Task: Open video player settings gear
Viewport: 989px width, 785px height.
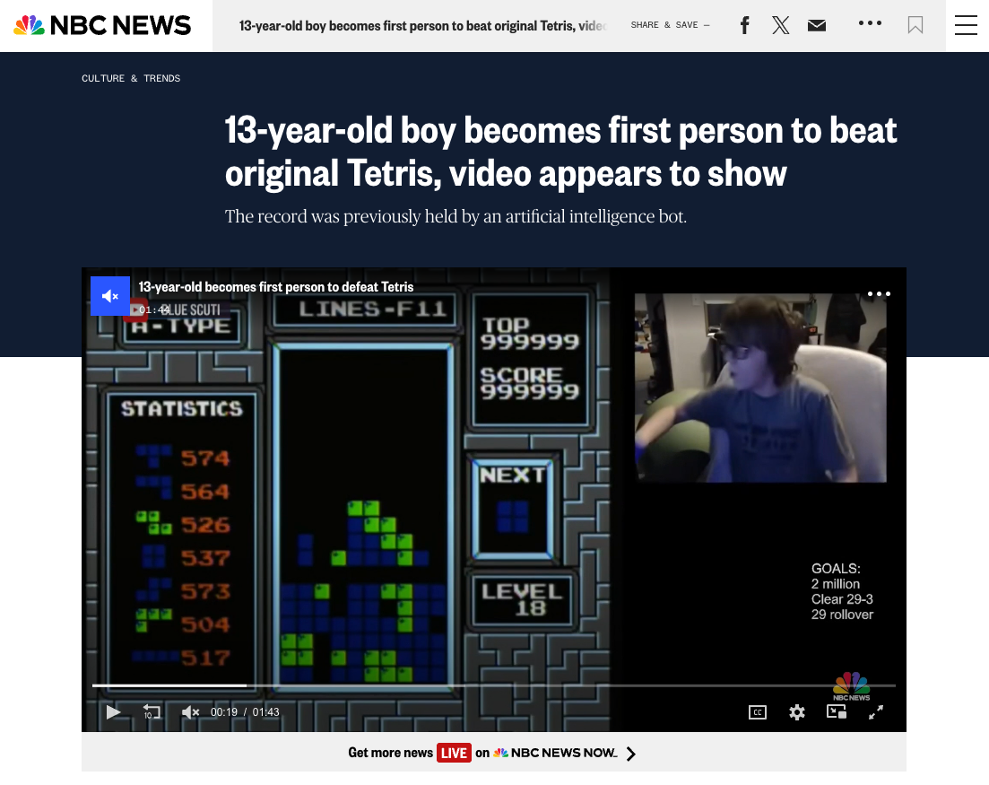Action: pyautogui.click(x=796, y=712)
